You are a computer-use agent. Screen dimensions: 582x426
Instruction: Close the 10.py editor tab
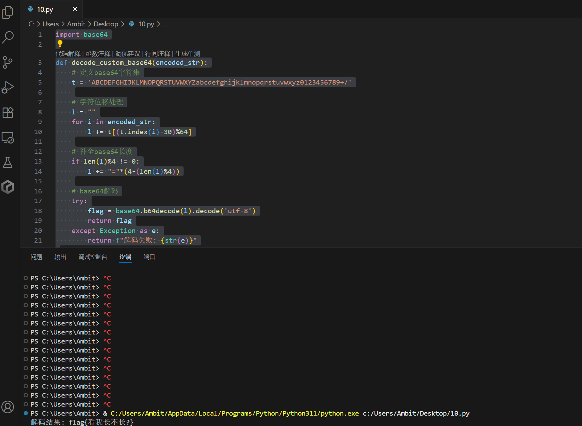75,9
